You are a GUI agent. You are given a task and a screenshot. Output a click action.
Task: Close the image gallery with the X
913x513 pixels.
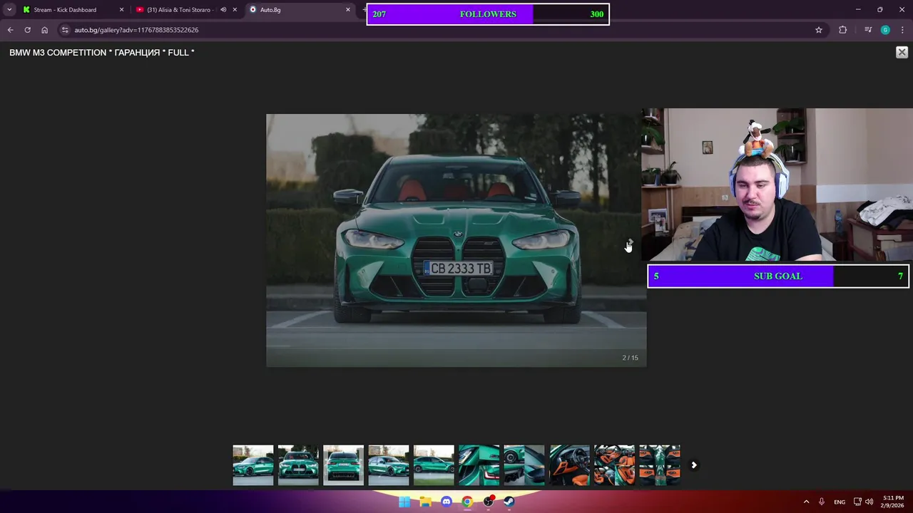[x=902, y=52]
